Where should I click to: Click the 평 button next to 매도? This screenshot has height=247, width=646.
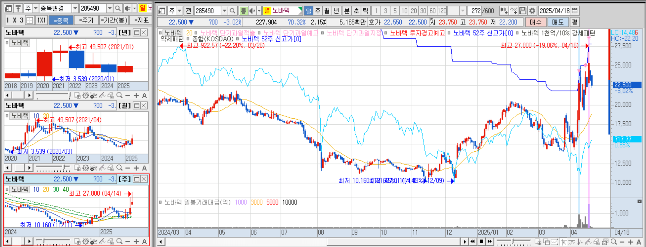pos(574,22)
